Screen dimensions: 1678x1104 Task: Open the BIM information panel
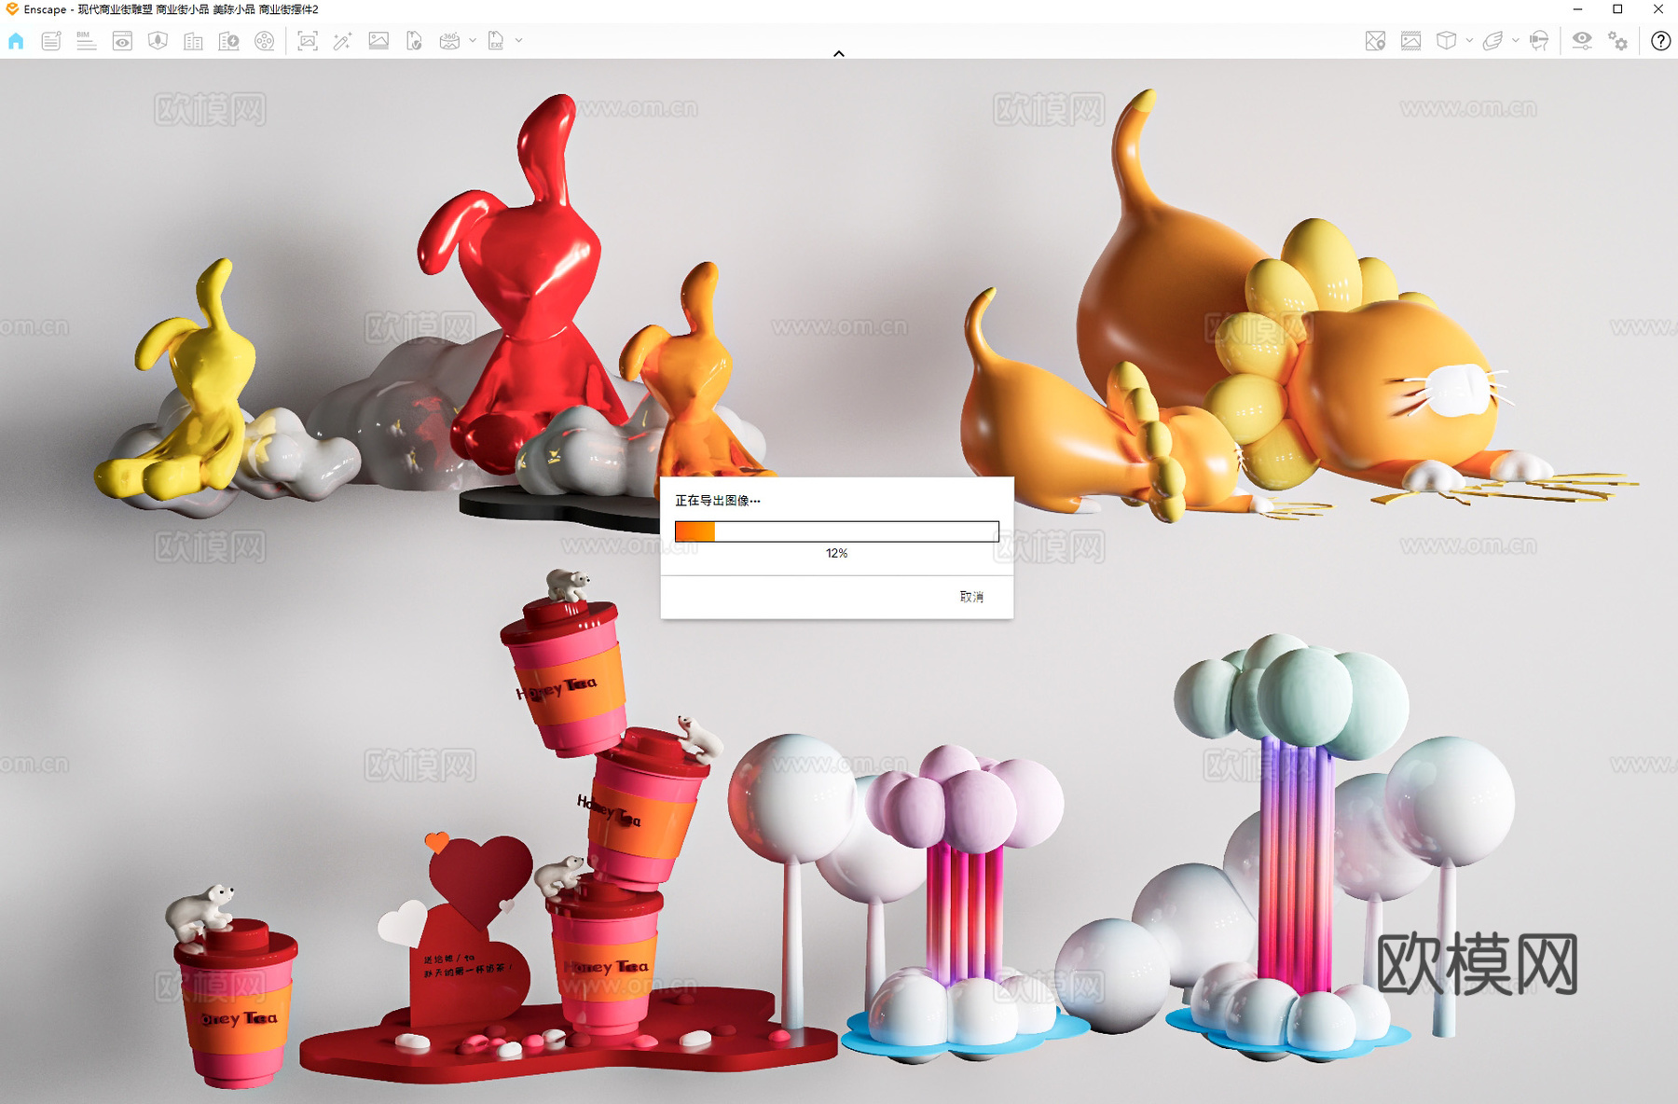pos(86,41)
